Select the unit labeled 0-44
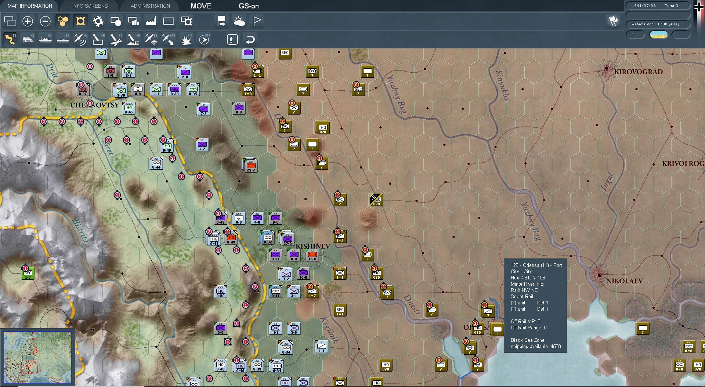The image size is (705, 387). pos(156,163)
